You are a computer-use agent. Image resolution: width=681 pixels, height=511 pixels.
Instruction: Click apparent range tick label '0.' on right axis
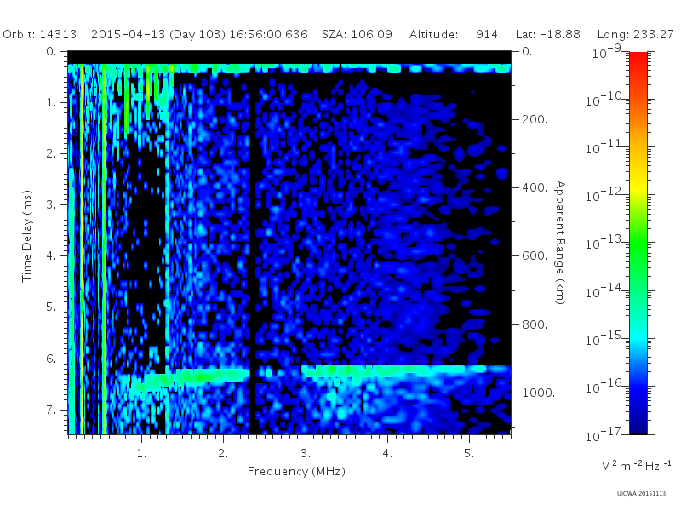(527, 52)
